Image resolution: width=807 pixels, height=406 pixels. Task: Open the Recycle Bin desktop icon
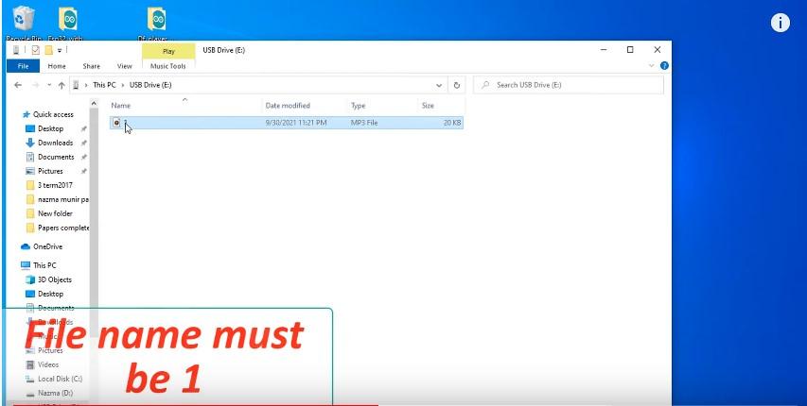pyautogui.click(x=24, y=23)
